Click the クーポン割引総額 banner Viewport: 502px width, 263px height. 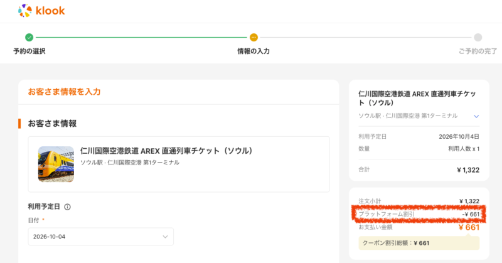419,243
